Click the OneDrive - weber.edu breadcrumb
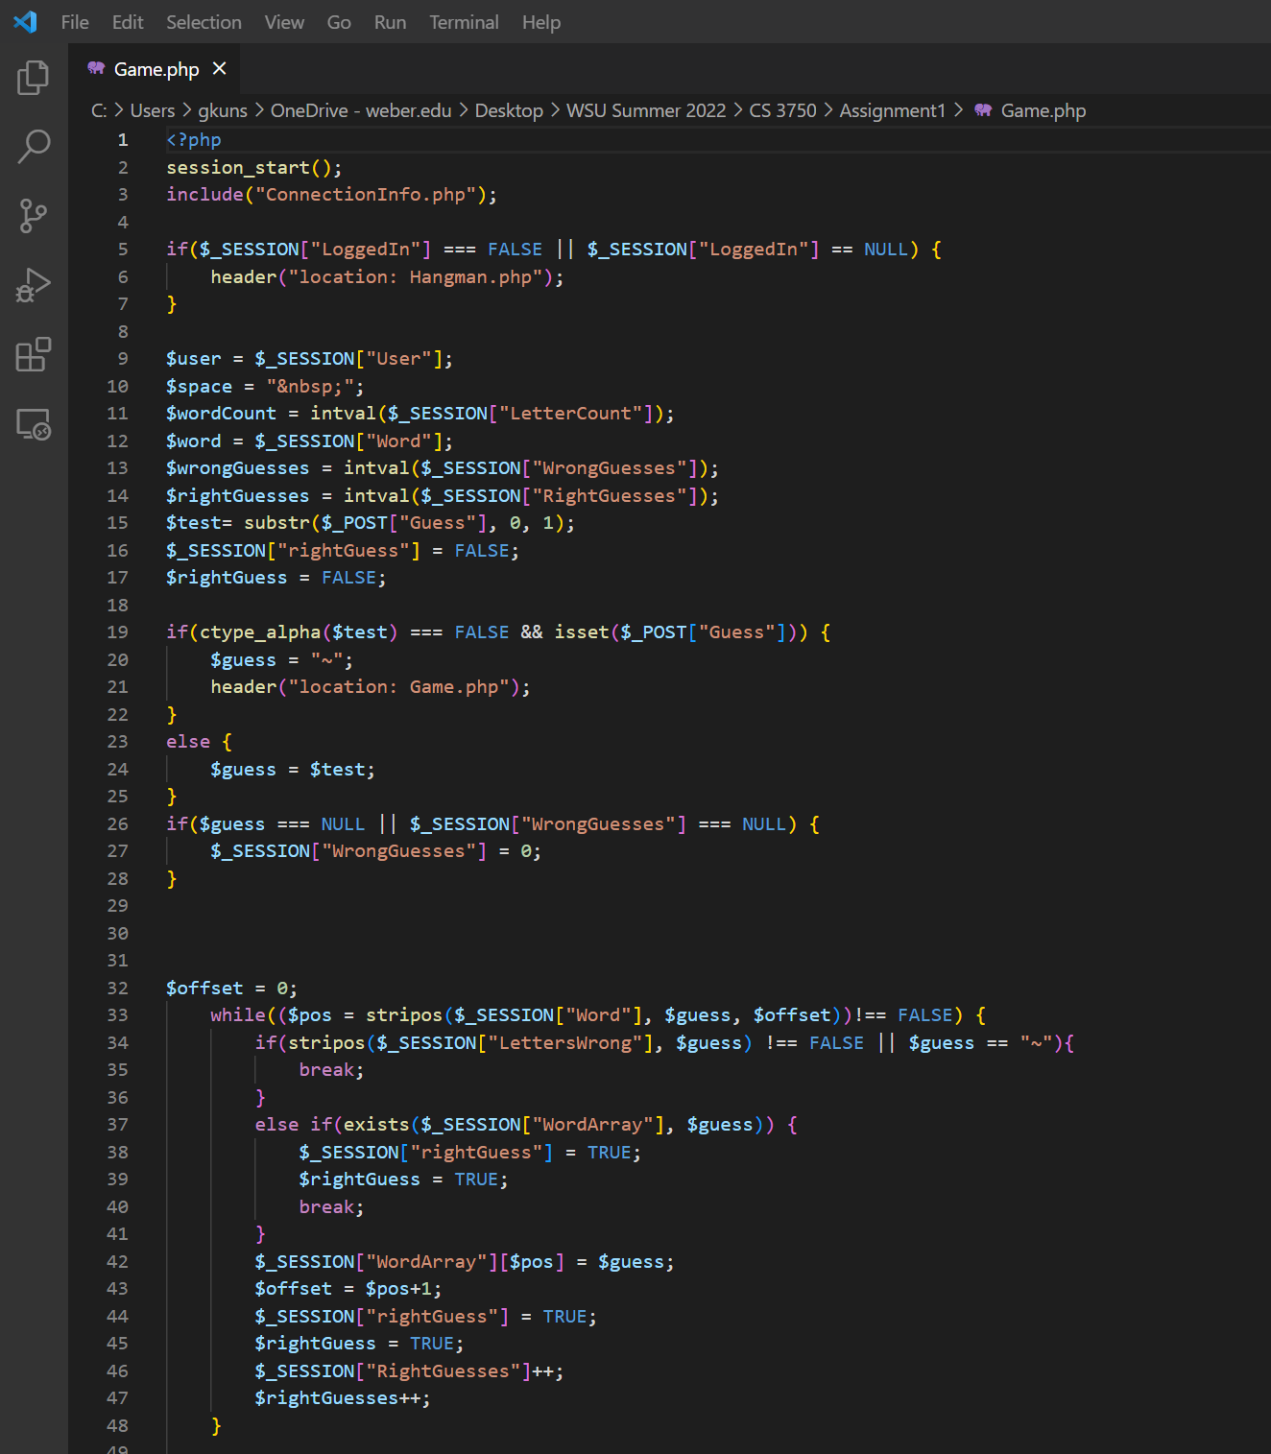 click(361, 110)
